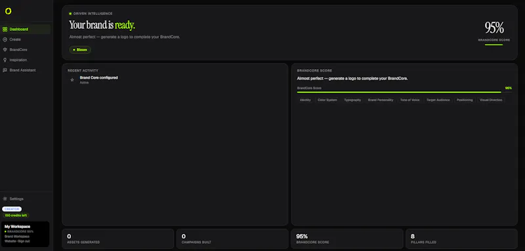
Task: Click the 8 Pillars Filled stat card
Action: [461, 239]
